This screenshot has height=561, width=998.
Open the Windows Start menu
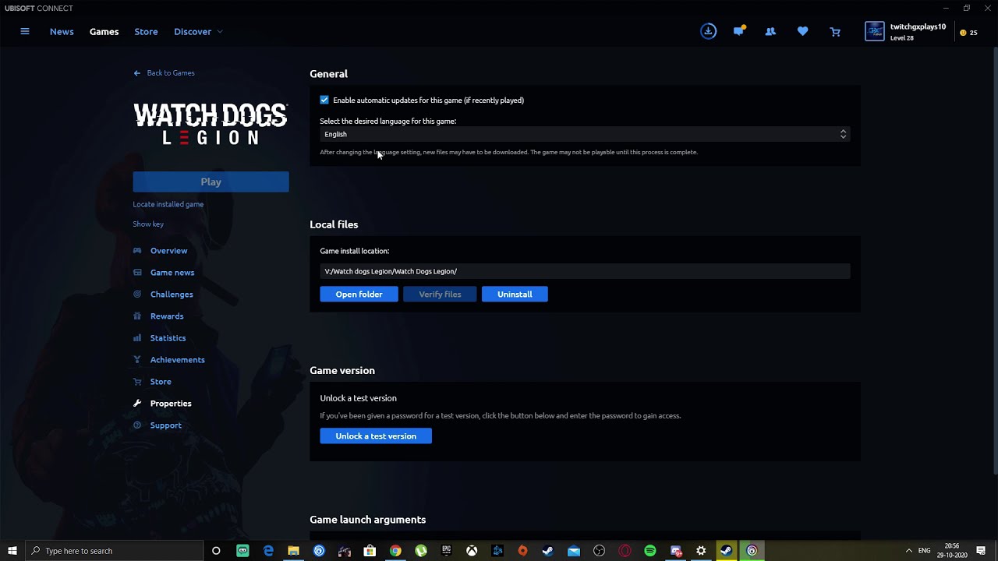12,551
